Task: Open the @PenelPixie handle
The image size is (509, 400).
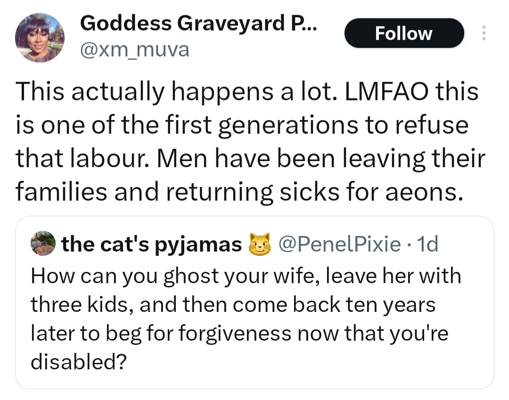Action: (340, 245)
